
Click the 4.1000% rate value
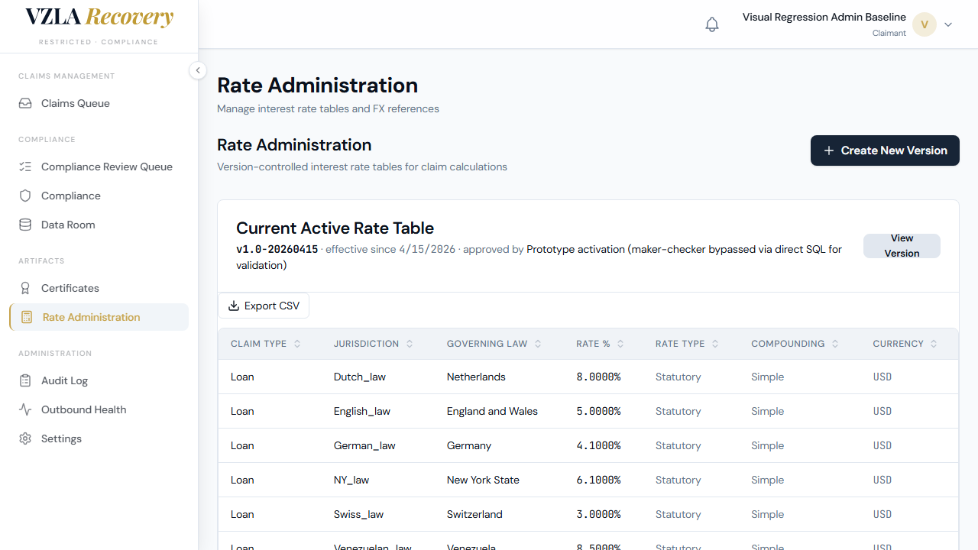pyautogui.click(x=598, y=445)
